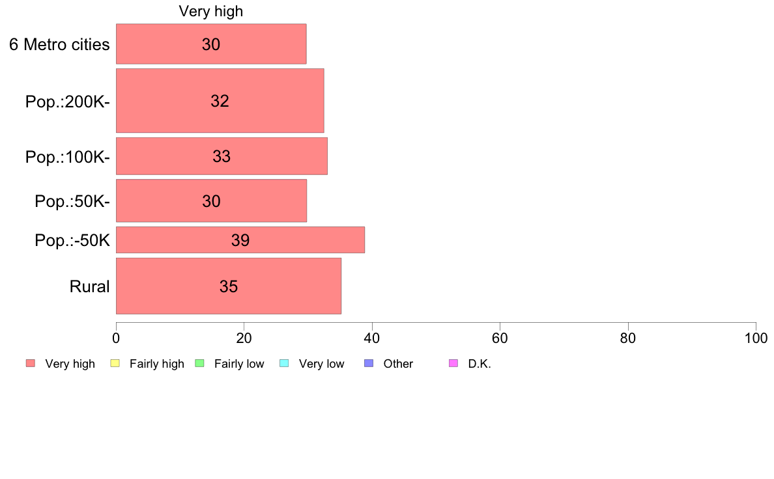Click the yellow Fairly high legend swatch
The height and width of the screenshot is (479, 774).
(x=115, y=364)
